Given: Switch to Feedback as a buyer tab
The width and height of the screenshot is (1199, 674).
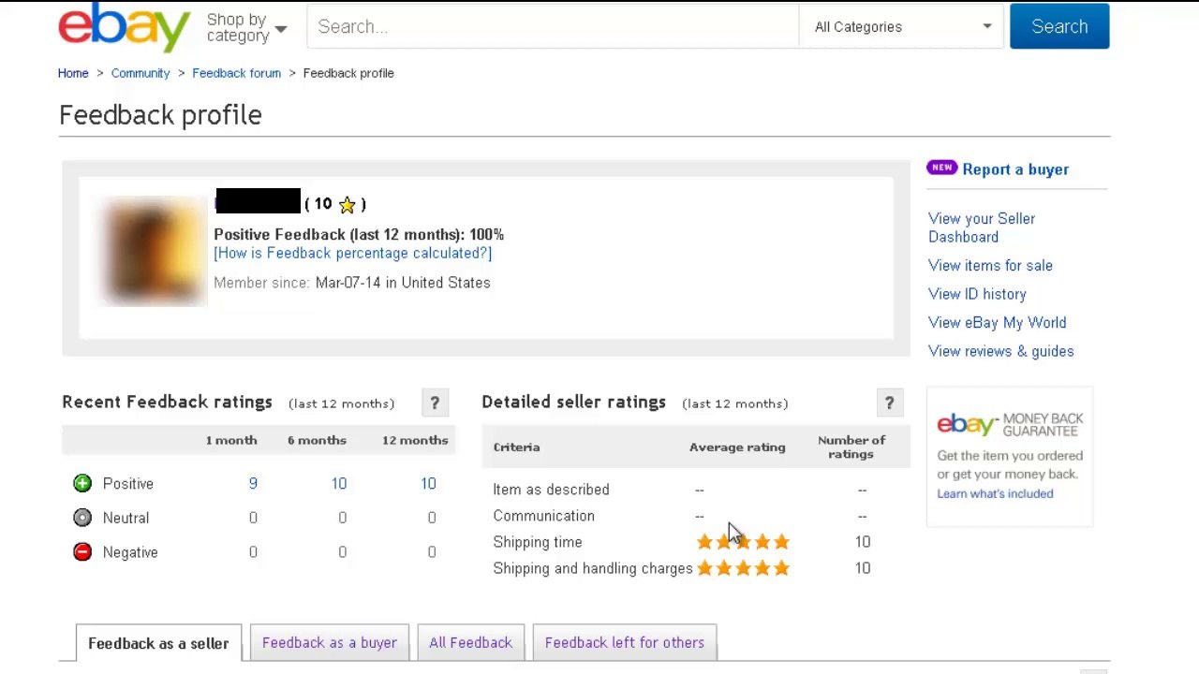Looking at the screenshot, I should (330, 642).
